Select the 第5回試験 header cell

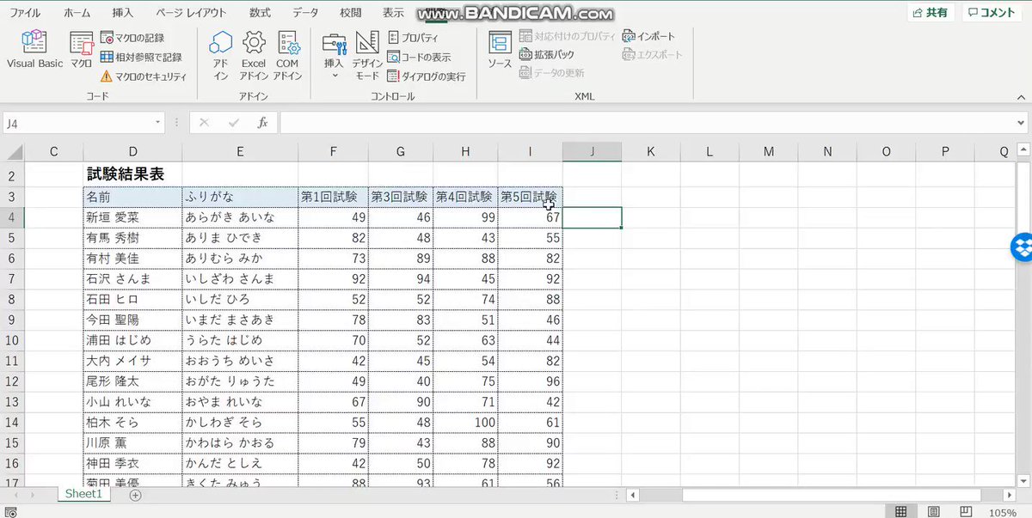(531, 197)
